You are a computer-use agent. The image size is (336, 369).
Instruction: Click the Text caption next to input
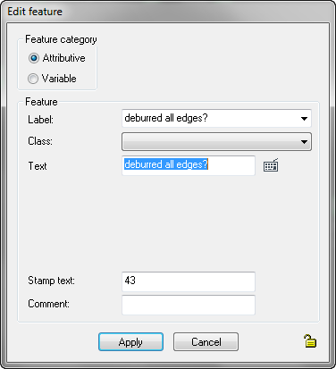click(x=38, y=166)
